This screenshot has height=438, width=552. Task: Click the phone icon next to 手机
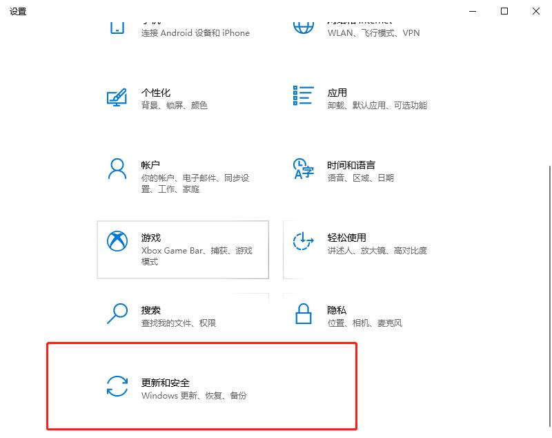point(118,23)
